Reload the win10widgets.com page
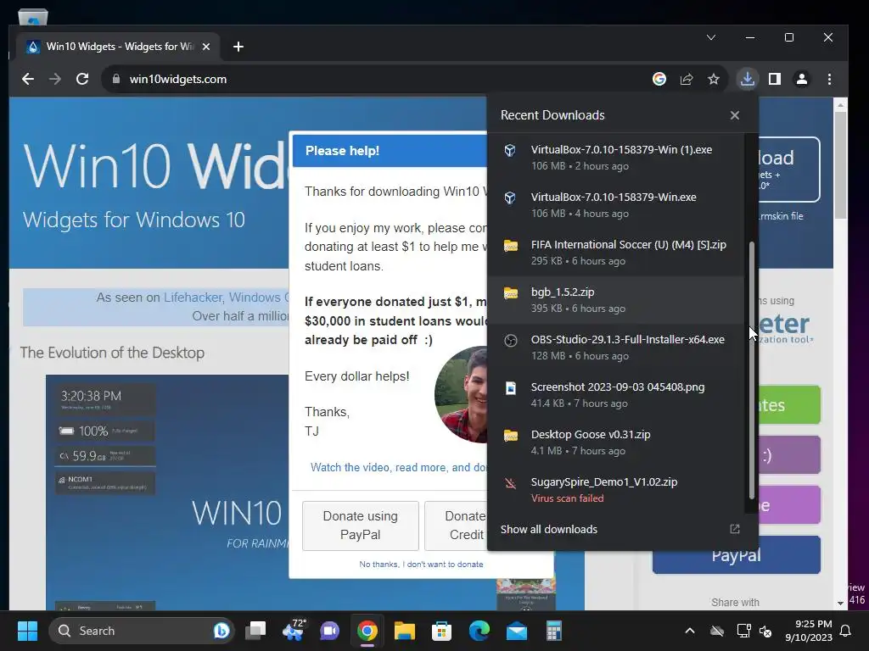 coord(82,79)
